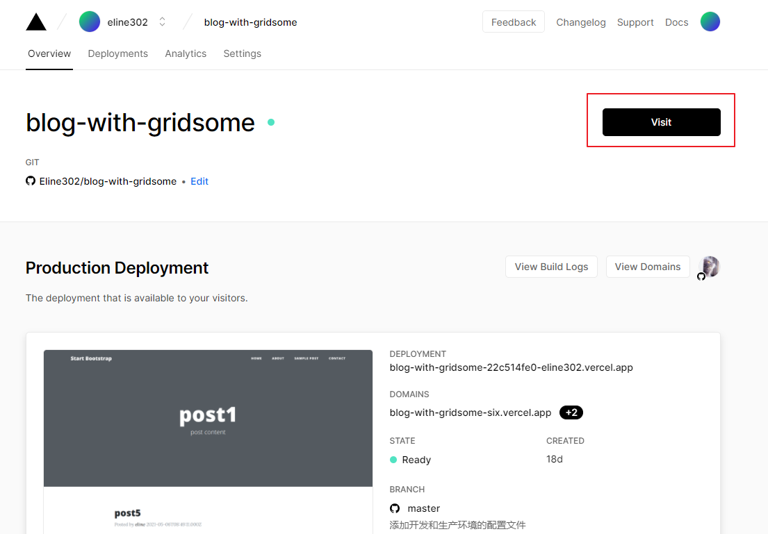The height and width of the screenshot is (534, 768).
Task: Click View Domains
Action: 648,267
